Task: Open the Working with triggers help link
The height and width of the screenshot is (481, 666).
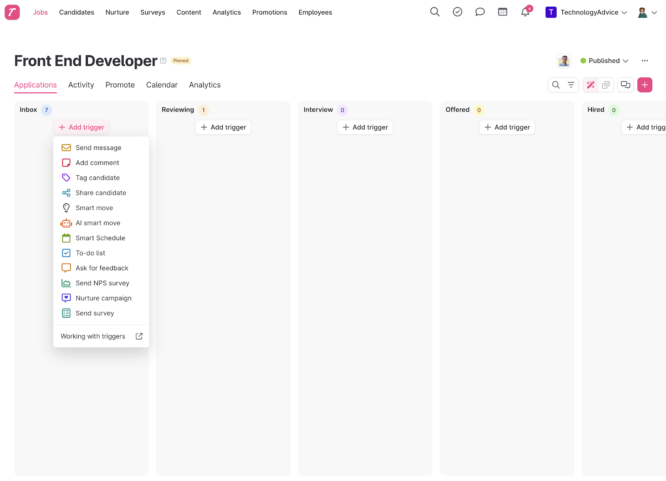Action: 101,336
